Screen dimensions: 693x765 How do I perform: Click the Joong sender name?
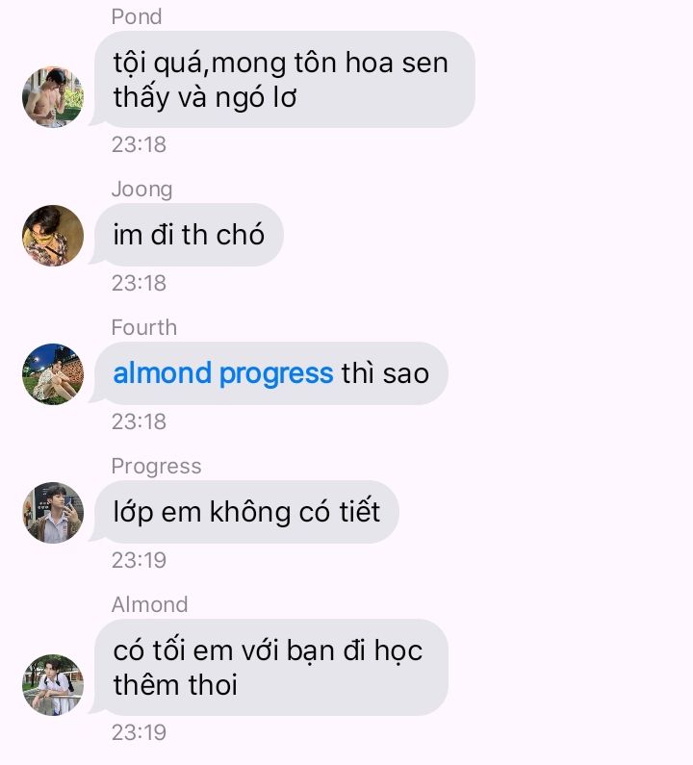coord(142,190)
